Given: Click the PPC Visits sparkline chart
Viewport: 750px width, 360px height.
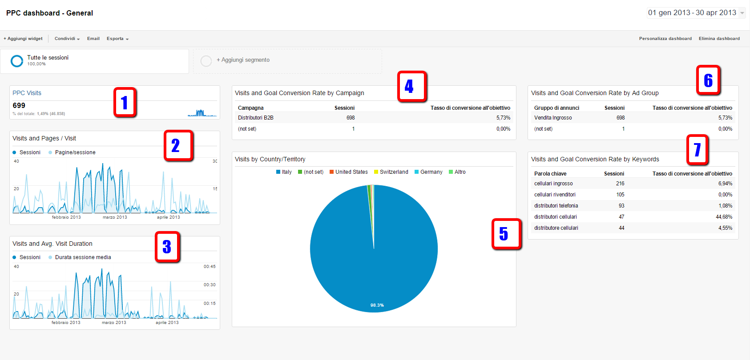Looking at the screenshot, I should (202, 113).
